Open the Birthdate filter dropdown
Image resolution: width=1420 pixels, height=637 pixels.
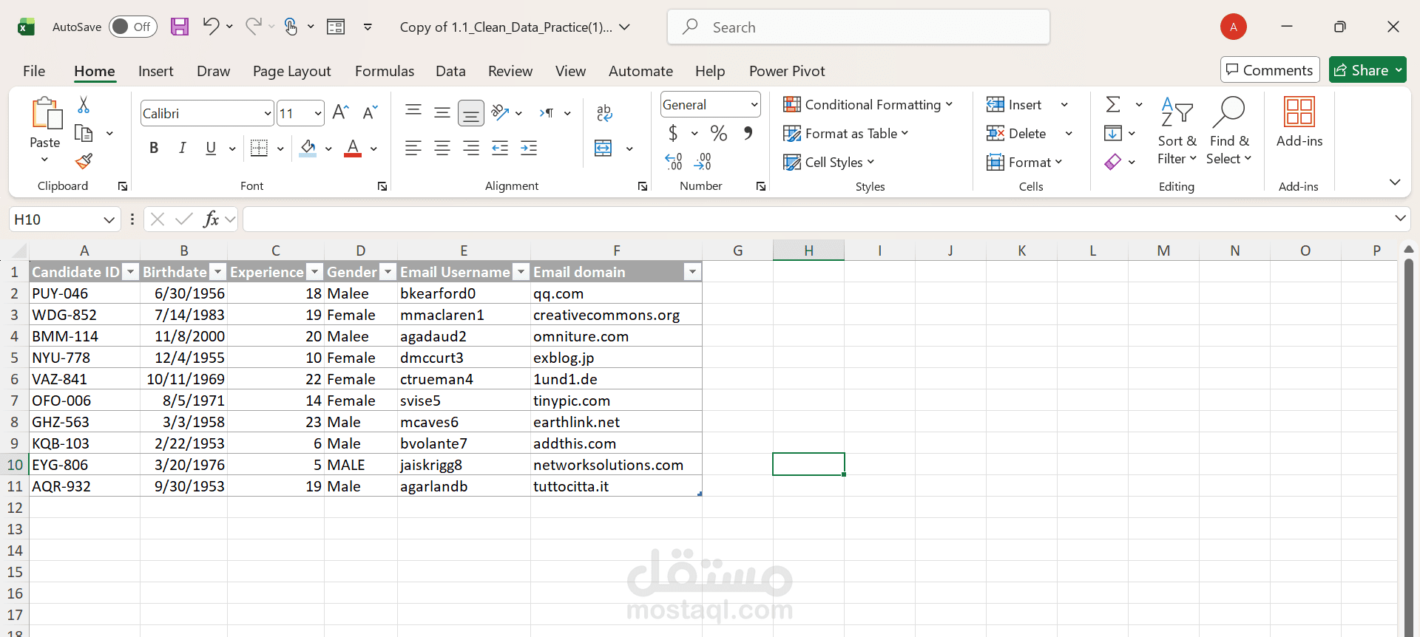pos(218,272)
